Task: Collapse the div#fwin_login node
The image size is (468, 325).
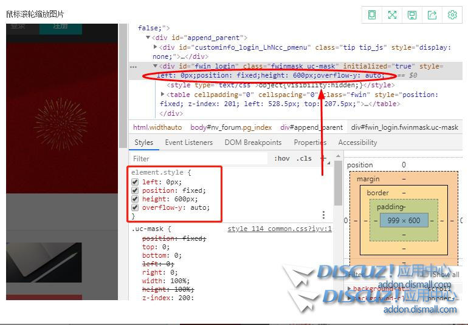Action: pos(155,66)
